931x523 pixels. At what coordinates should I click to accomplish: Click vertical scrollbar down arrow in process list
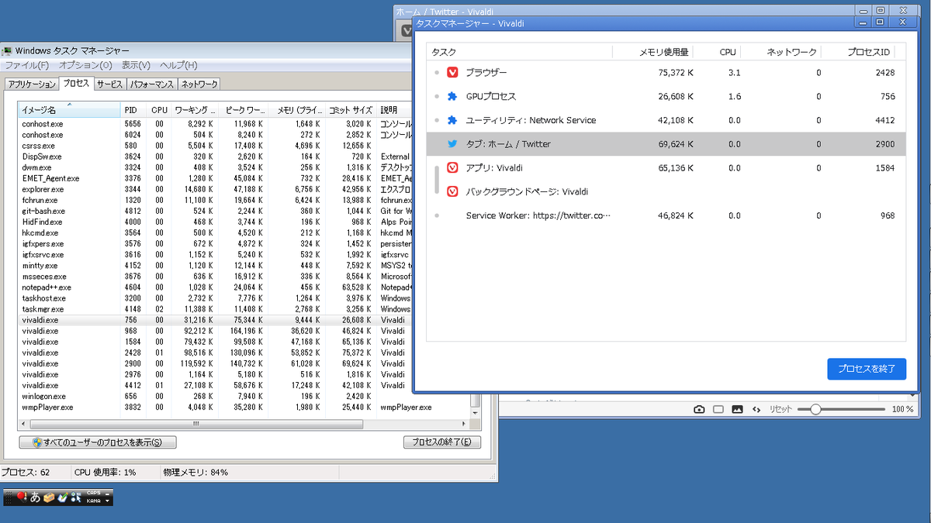click(x=476, y=412)
